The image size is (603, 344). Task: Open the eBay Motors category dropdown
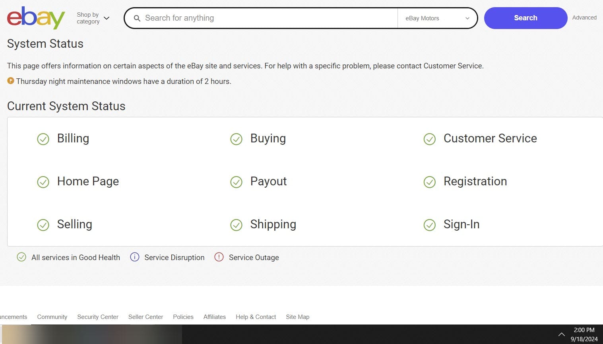[437, 18]
